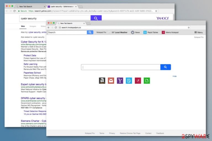This screenshot has width=212, height=141.
Task: Open the 59° Local Weather toolbar item
Action: click(x=118, y=32)
